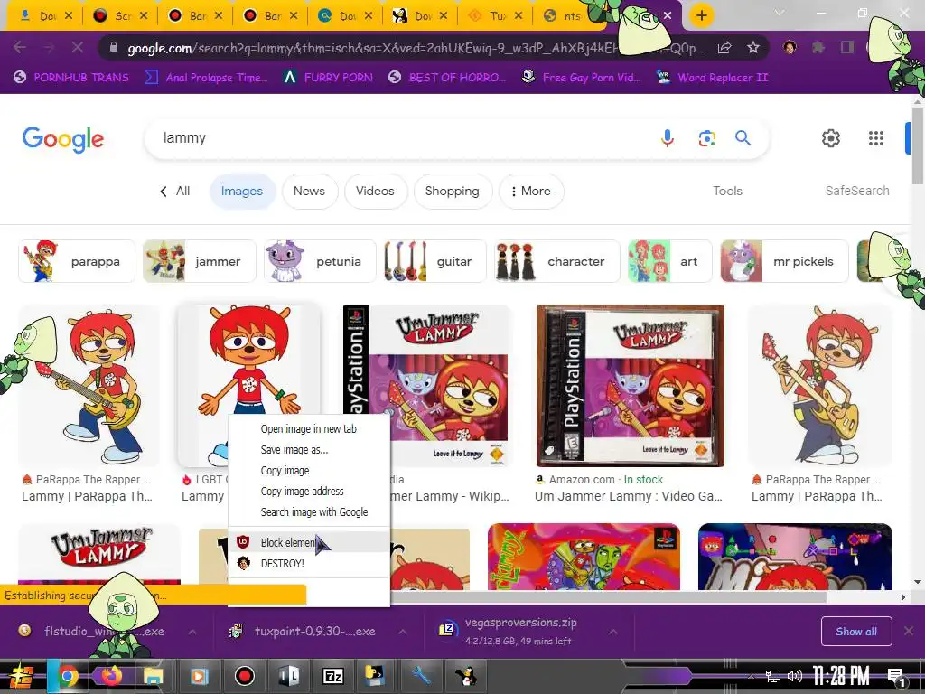This screenshot has width=925, height=694.
Task: Open the Google apps grid
Action: (876, 138)
